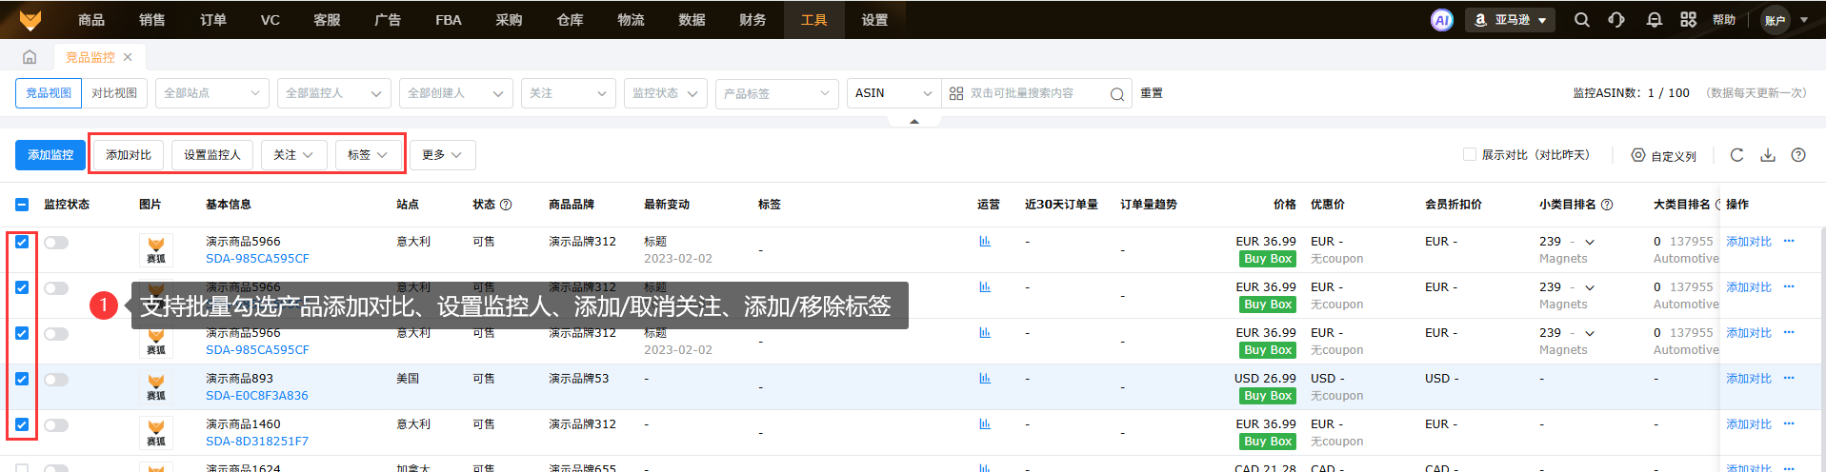Click the batch search input field
Screen dimensions: 1826x472
[1036, 93]
